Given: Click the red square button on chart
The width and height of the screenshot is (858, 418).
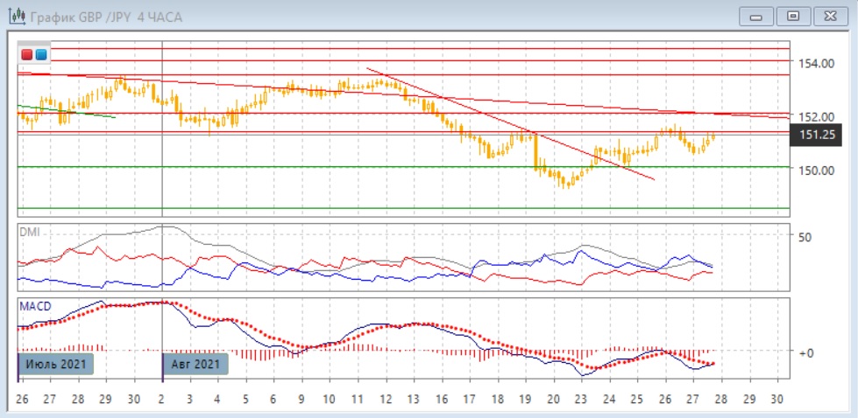Looking at the screenshot, I should click(27, 55).
